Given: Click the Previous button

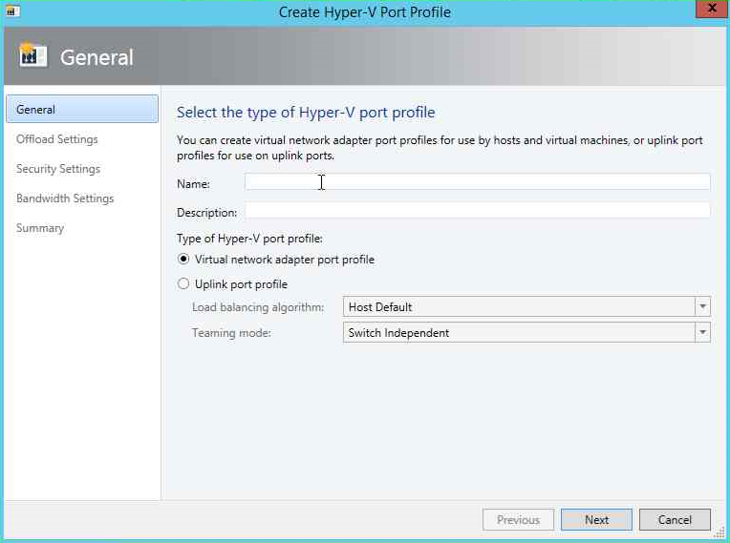Looking at the screenshot, I should pos(518,520).
